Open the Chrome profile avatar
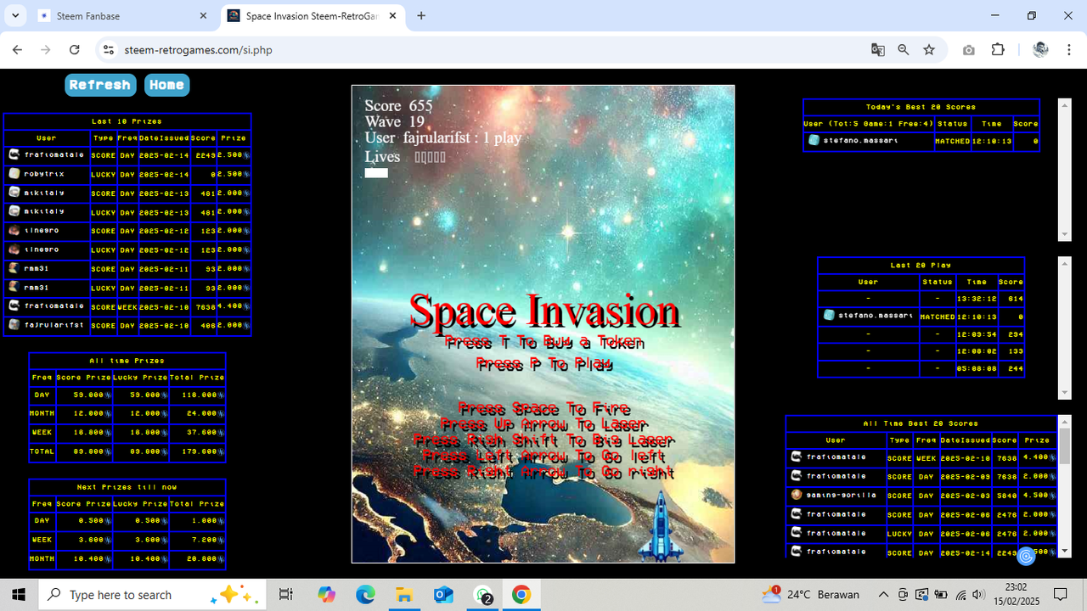1087x611 pixels. [x=1040, y=50]
